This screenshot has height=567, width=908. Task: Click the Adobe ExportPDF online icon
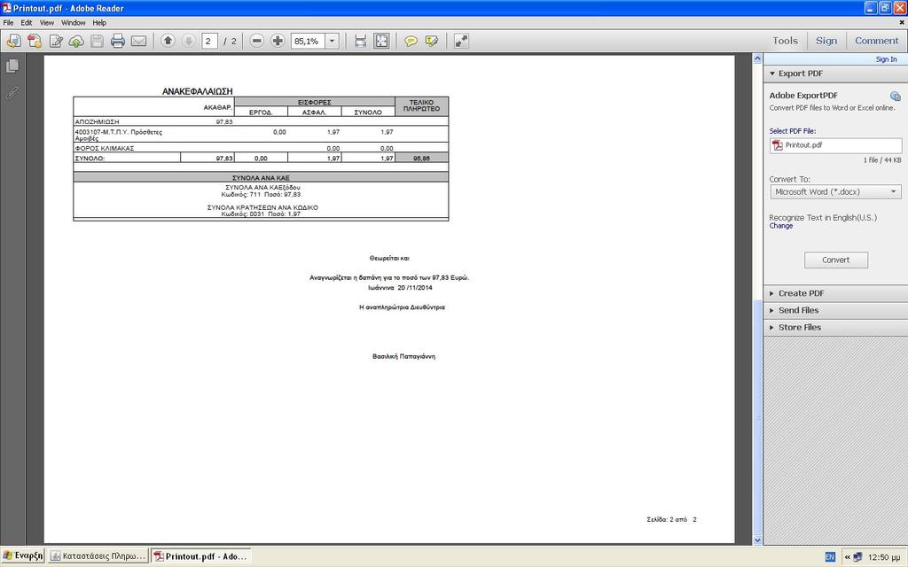896,96
